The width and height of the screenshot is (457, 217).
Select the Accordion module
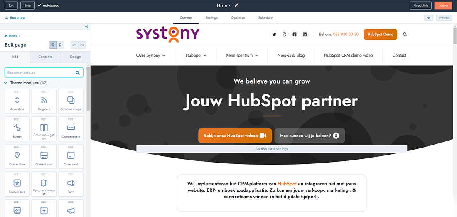17,101
